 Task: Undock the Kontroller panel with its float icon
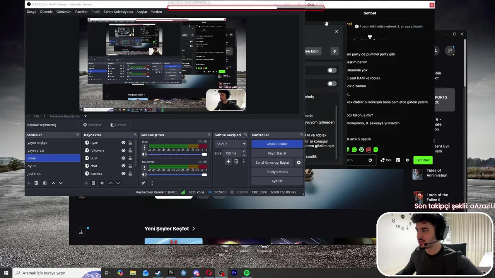point(302,135)
